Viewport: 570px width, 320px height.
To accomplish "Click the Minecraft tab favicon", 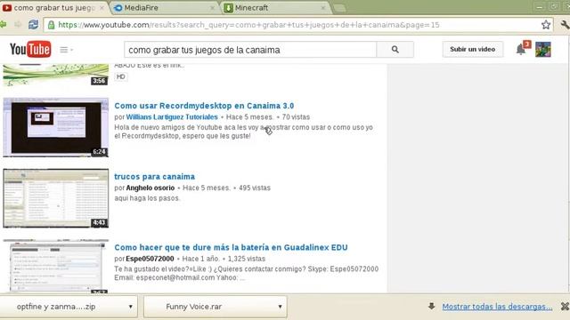I will point(228,8).
